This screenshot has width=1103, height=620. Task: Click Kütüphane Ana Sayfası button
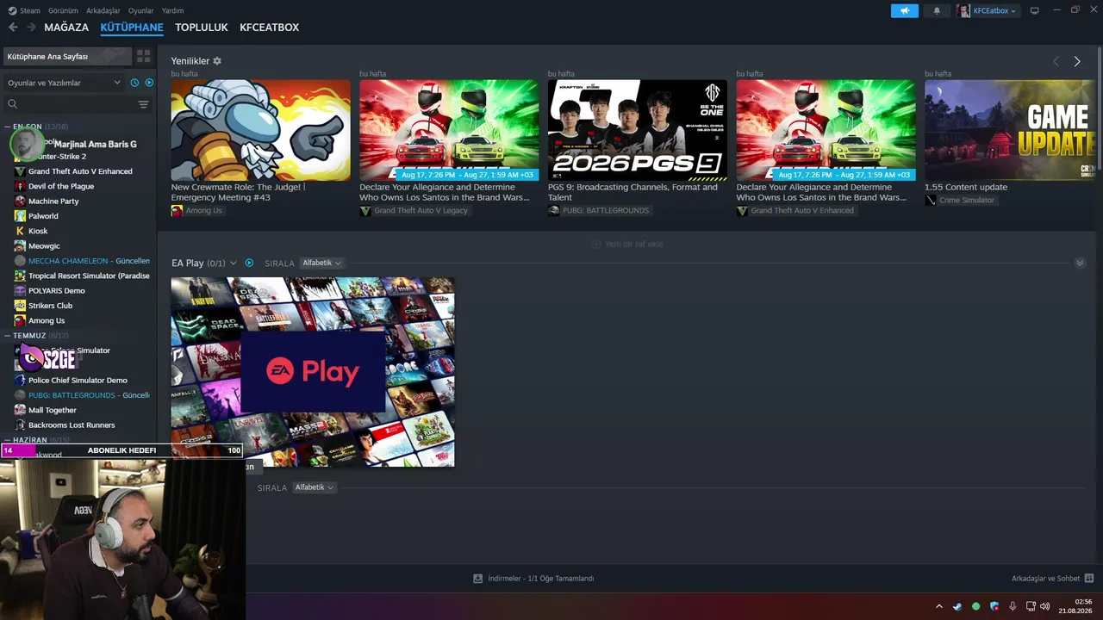coord(68,56)
